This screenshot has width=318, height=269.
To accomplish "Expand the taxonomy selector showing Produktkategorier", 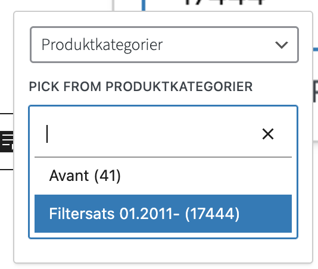I will click(x=164, y=45).
